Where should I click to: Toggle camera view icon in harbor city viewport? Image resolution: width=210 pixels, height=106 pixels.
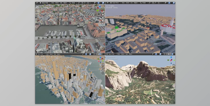click(x=103, y=21)
